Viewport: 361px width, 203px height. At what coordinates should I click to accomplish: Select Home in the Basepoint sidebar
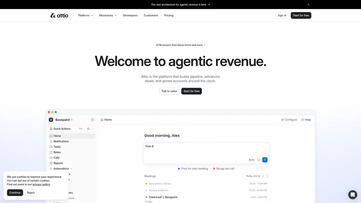(x=72, y=136)
